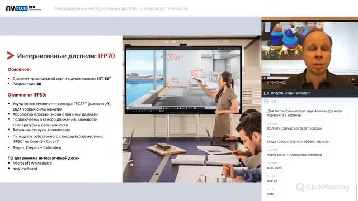Open the ЧАТ panel header
358x201 pixels.
[x=309, y=102]
